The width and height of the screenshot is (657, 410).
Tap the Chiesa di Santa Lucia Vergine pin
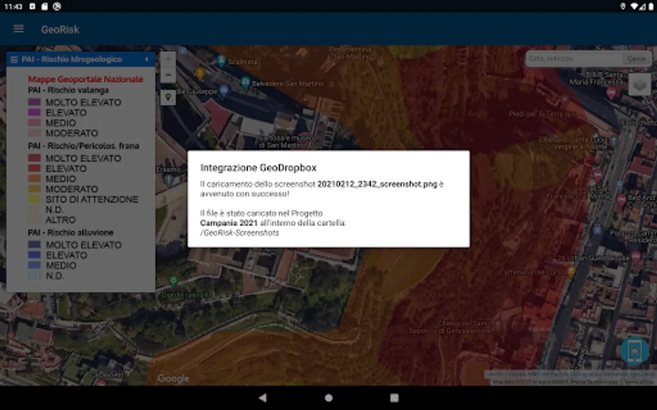[614, 141]
